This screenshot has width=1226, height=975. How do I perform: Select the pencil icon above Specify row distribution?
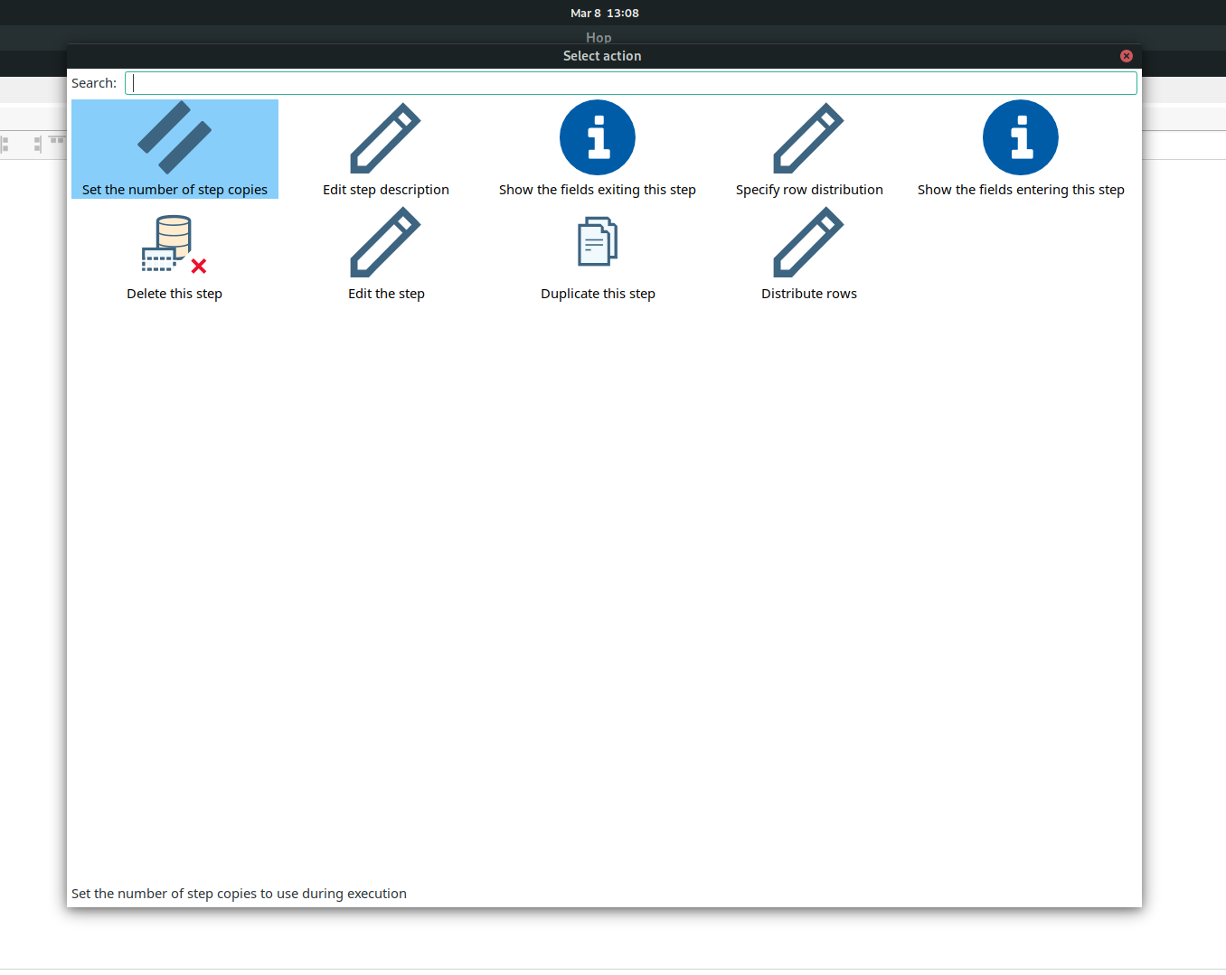tap(809, 137)
